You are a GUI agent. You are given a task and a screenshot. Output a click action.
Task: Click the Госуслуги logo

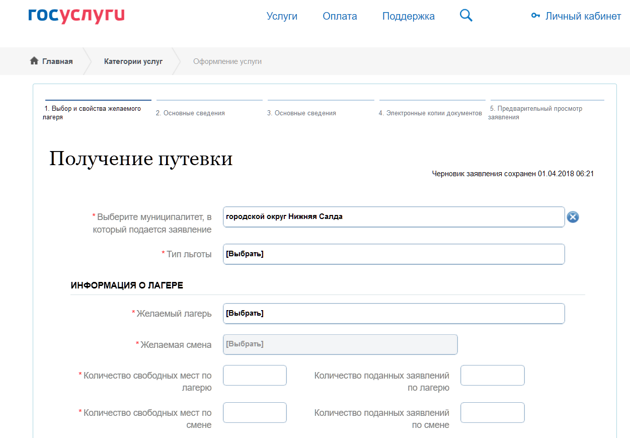[x=76, y=16]
